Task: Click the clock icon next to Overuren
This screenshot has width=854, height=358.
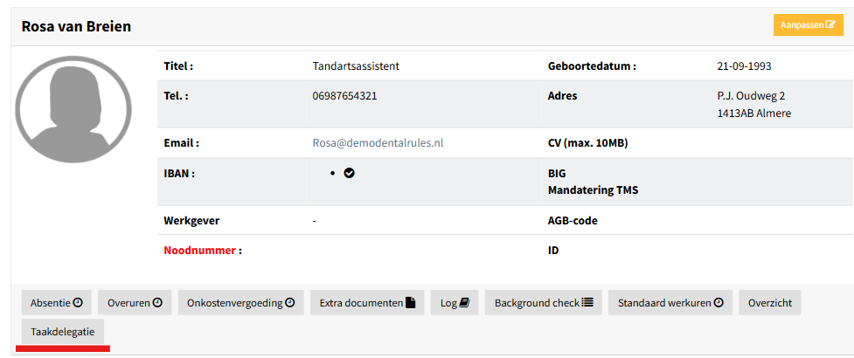Action: [x=157, y=302]
